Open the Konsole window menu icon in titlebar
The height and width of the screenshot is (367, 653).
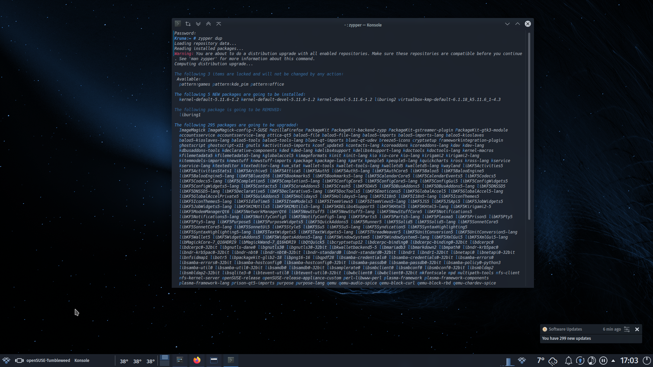point(178,24)
